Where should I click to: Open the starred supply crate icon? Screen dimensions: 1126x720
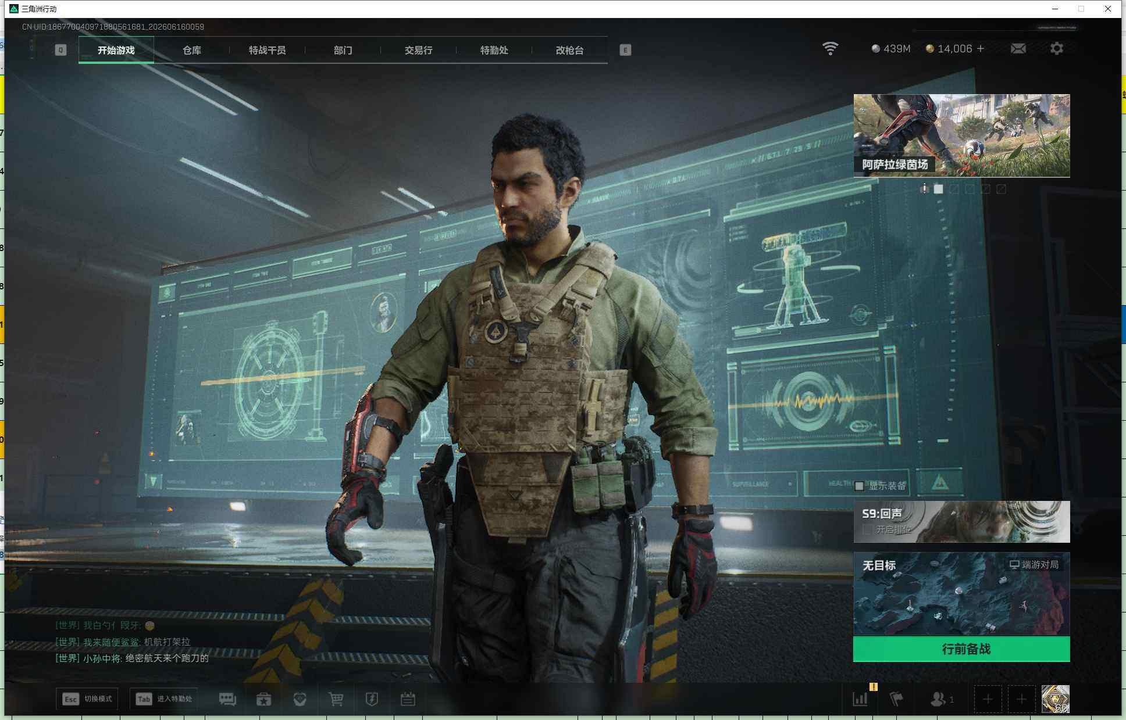264,699
